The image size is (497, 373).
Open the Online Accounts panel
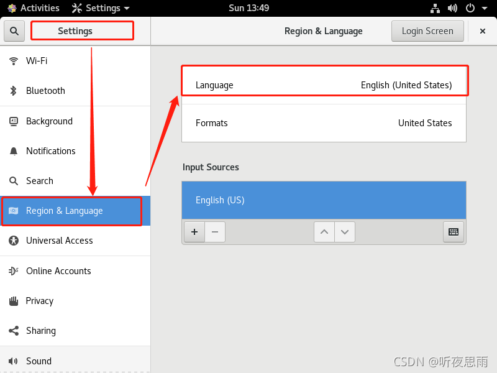[x=75, y=271]
